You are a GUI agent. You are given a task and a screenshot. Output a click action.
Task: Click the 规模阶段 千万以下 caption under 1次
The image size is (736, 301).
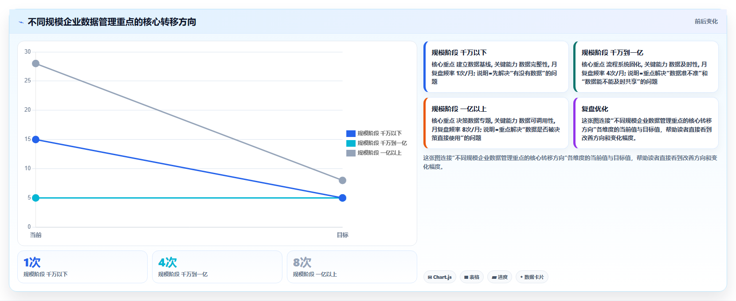(45, 274)
